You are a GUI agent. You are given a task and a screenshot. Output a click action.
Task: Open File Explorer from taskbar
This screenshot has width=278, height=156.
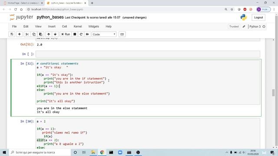(x=93, y=152)
